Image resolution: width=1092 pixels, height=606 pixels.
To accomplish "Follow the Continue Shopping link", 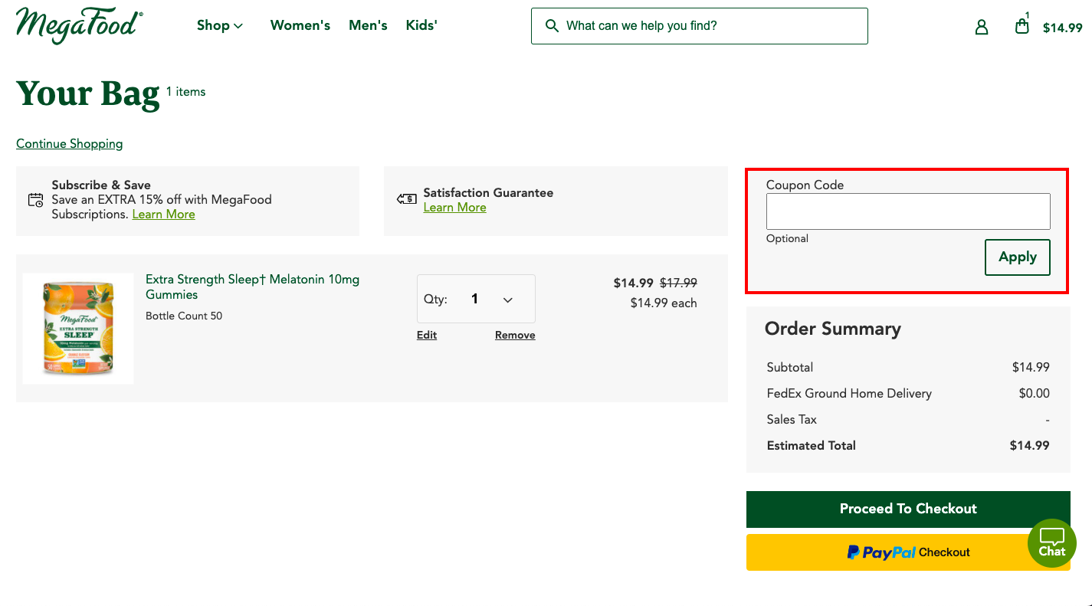I will click(70, 144).
